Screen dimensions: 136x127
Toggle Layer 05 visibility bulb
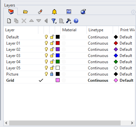click(x=46, y=68)
